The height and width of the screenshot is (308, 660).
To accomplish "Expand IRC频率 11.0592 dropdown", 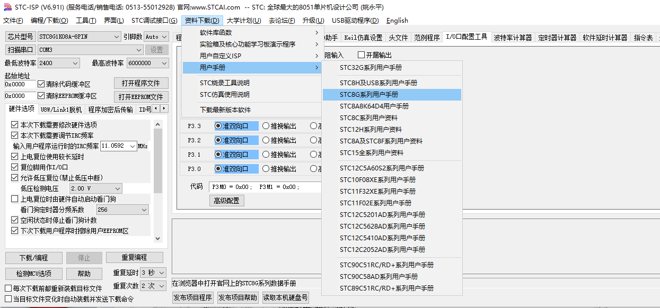I will [x=132, y=146].
